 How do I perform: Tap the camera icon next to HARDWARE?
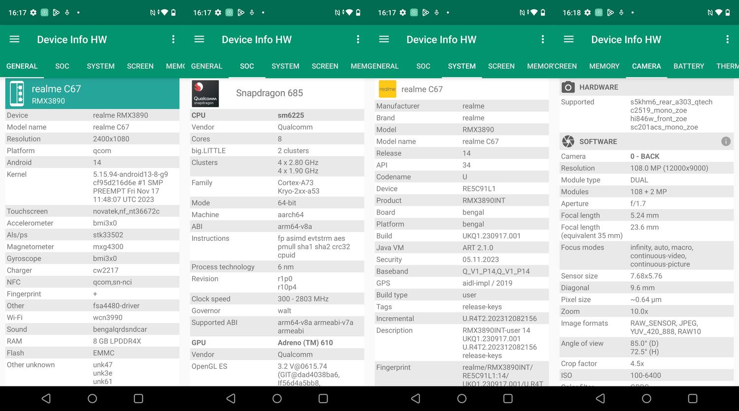(x=568, y=87)
